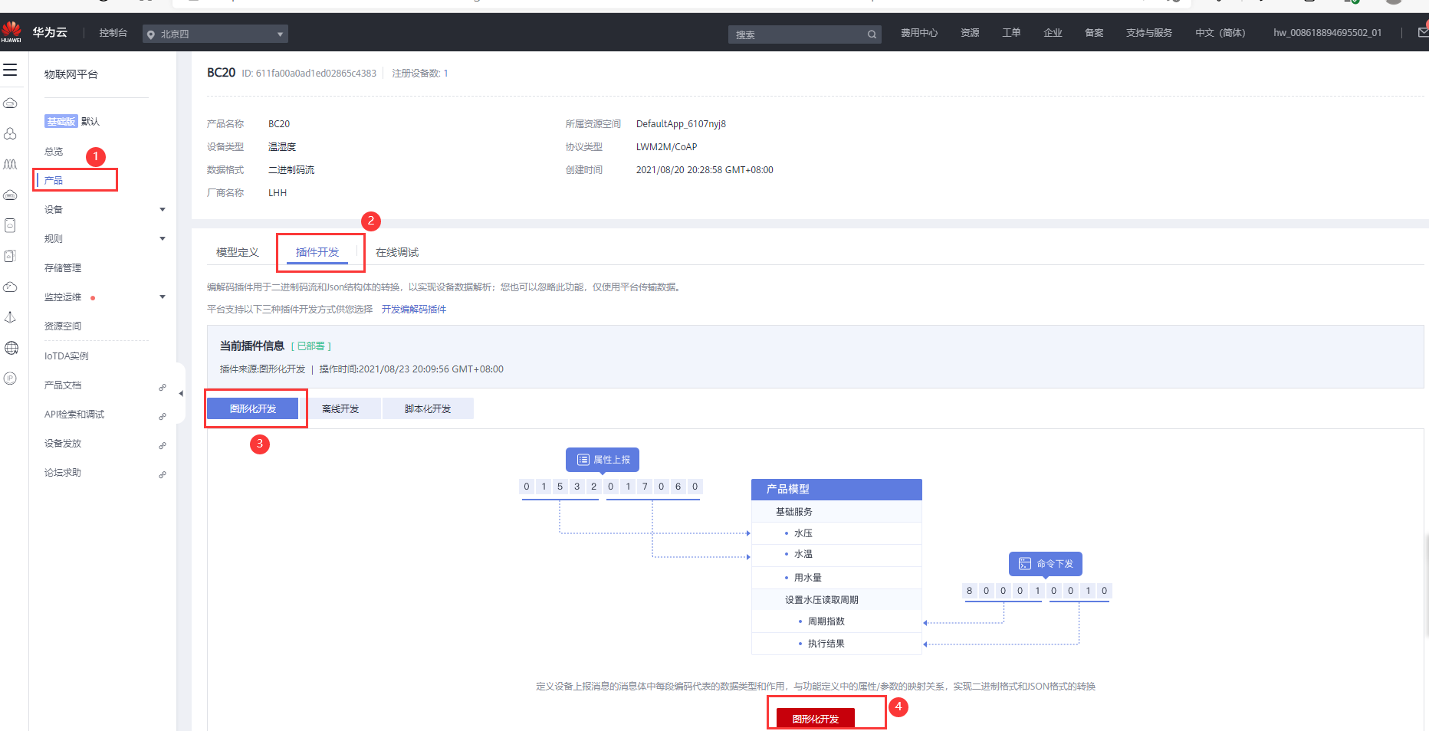Open 工单 in top bar
Screen dimensions: 1429x731
1011,33
